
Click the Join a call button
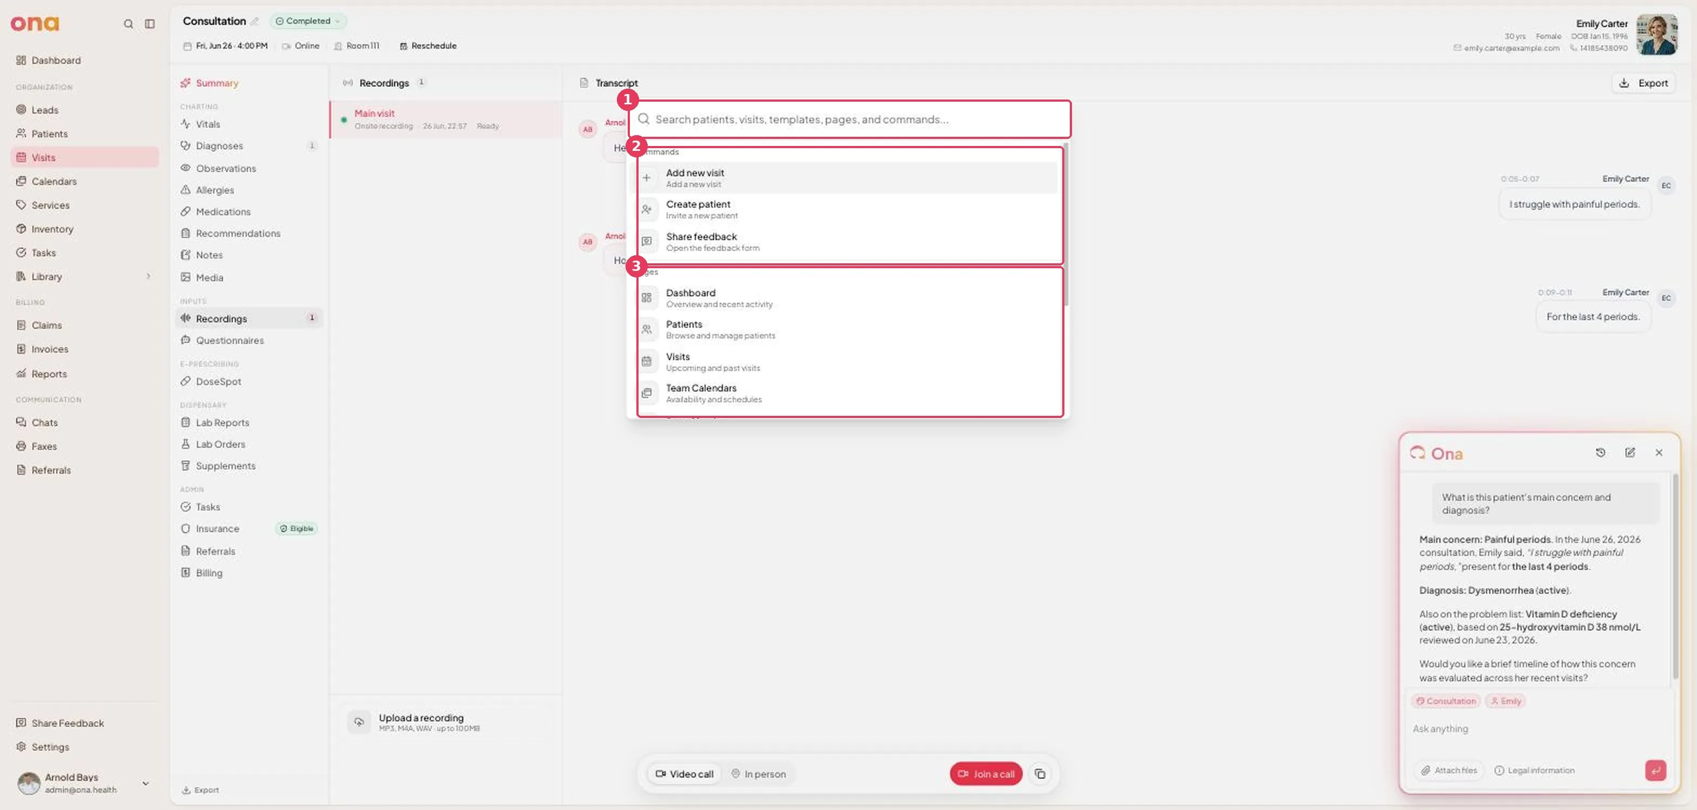click(x=985, y=774)
